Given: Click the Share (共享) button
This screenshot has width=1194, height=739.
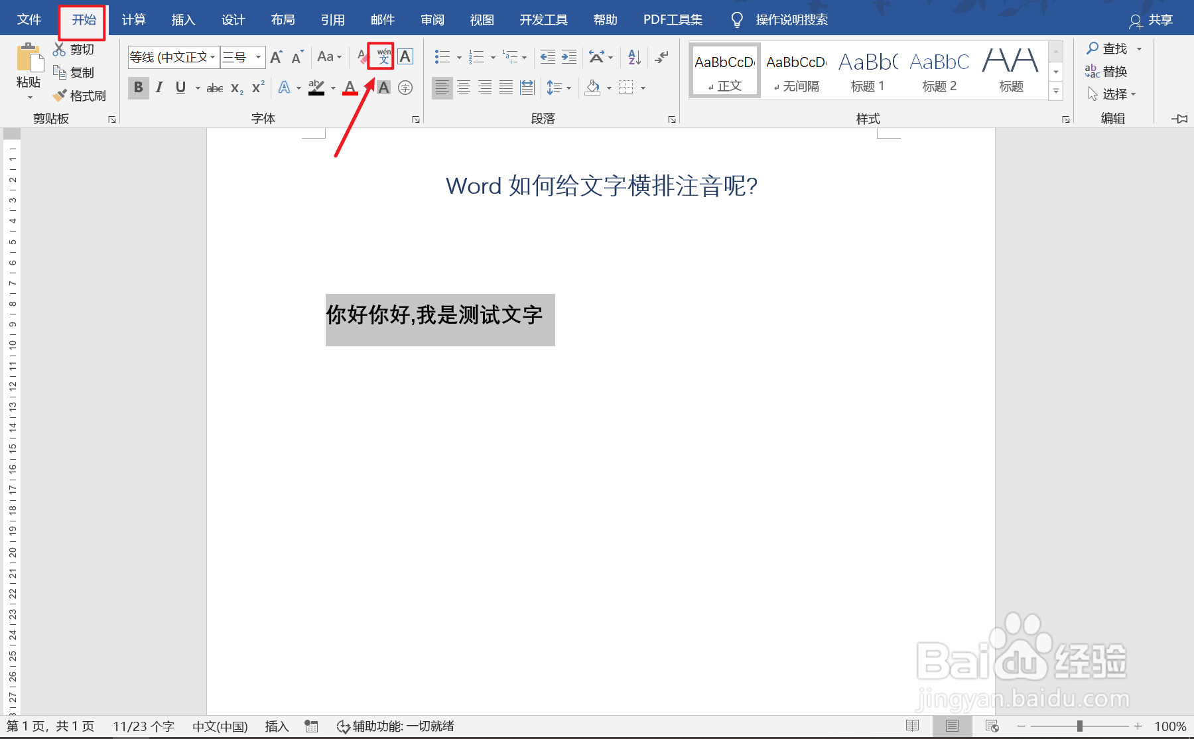Looking at the screenshot, I should [x=1152, y=20].
